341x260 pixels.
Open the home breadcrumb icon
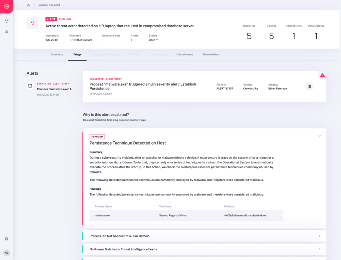coord(28,5)
